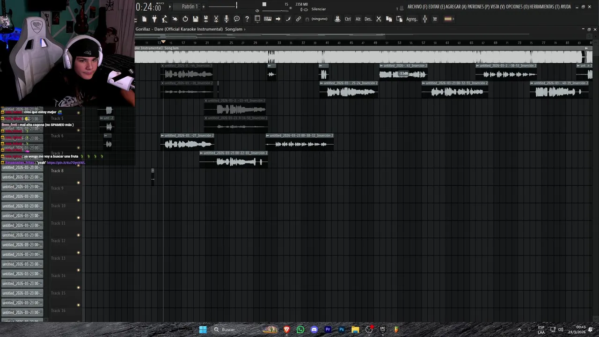Toggle mute LED for Track 9
Screen dimensions: 599x337
(x=78, y=200)
